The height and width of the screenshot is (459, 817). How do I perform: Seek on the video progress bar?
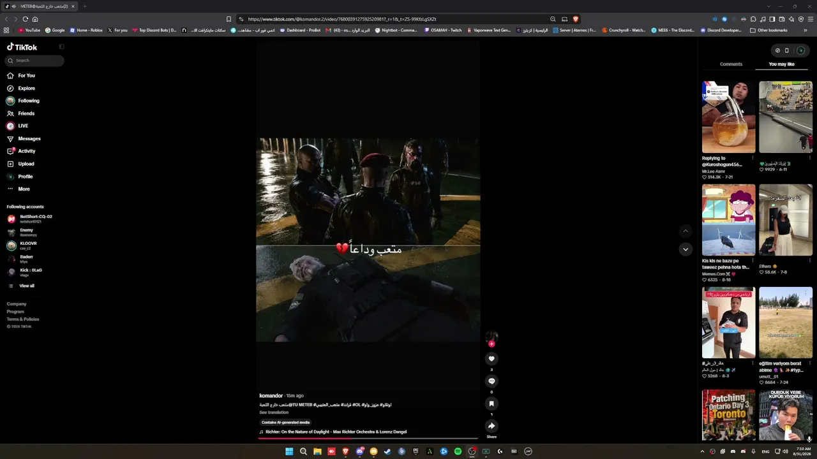coord(368,438)
